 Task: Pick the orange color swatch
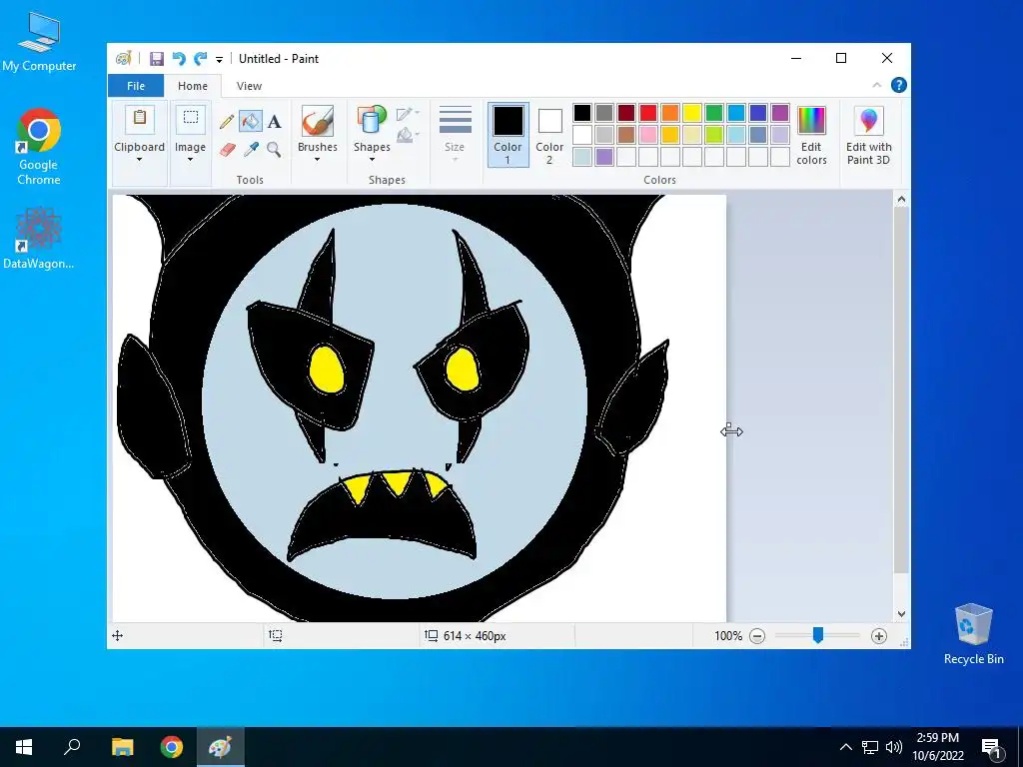coord(670,113)
